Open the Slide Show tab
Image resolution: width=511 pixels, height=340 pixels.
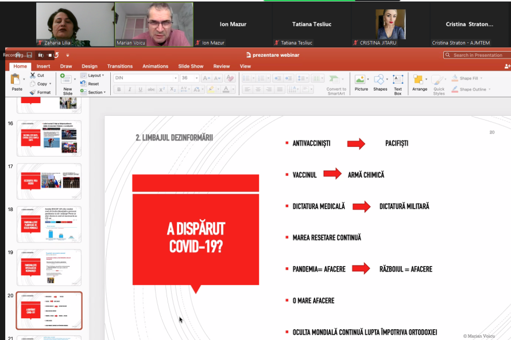pyautogui.click(x=191, y=66)
